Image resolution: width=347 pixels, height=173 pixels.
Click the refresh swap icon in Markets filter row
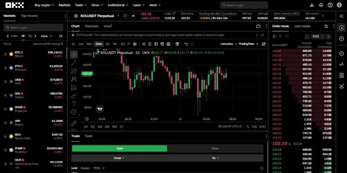[x=61, y=36]
